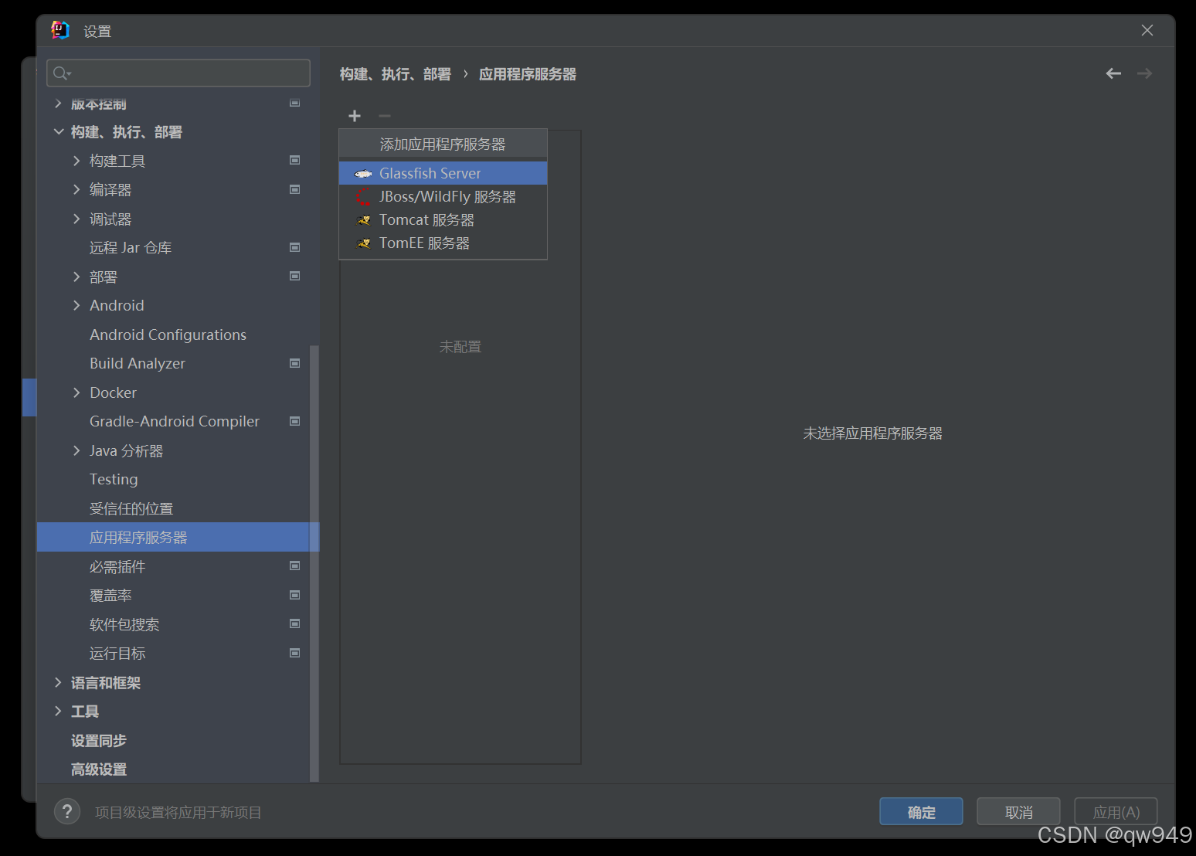Select Glassfish Server from the popup
The width and height of the screenshot is (1196, 856).
coord(443,173)
